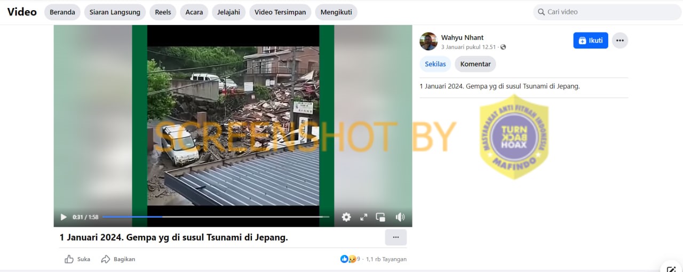This screenshot has width=683, height=272.
Task: Select the Sekilas tab
Action: (x=435, y=64)
